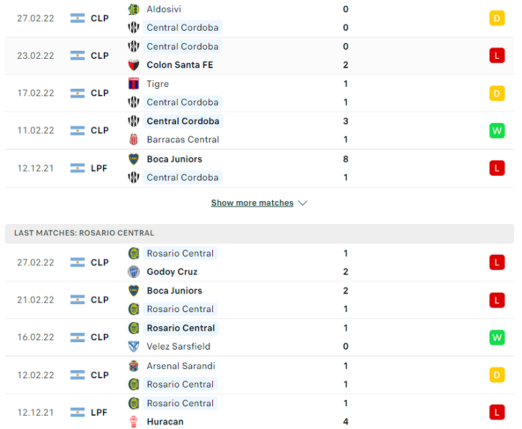The image size is (522, 429).
Task: Select the red L badge for 23.02.22
Action: tap(497, 55)
